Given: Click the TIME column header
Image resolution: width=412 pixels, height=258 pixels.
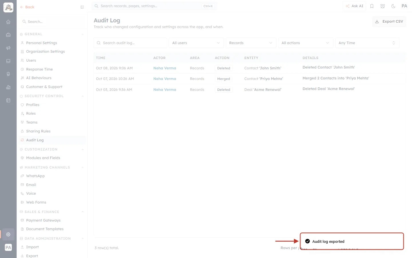Looking at the screenshot, I should pos(101,58).
